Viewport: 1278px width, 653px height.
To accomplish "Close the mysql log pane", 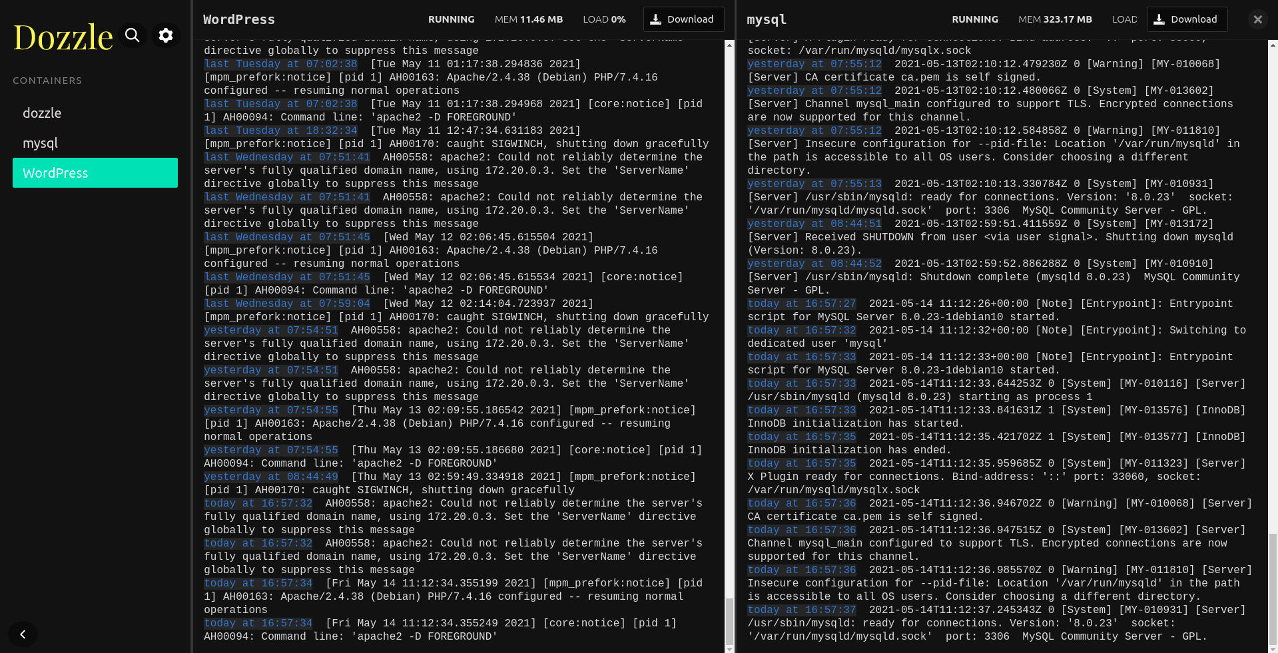I will coord(1257,19).
